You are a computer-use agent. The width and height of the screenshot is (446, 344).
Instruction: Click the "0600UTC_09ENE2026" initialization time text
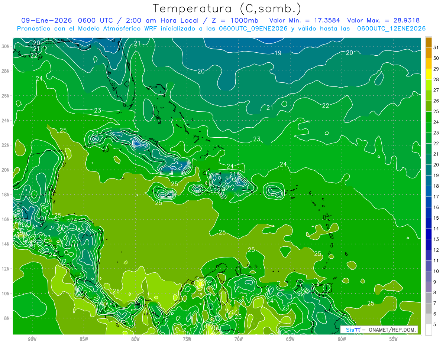pyautogui.click(x=253, y=29)
